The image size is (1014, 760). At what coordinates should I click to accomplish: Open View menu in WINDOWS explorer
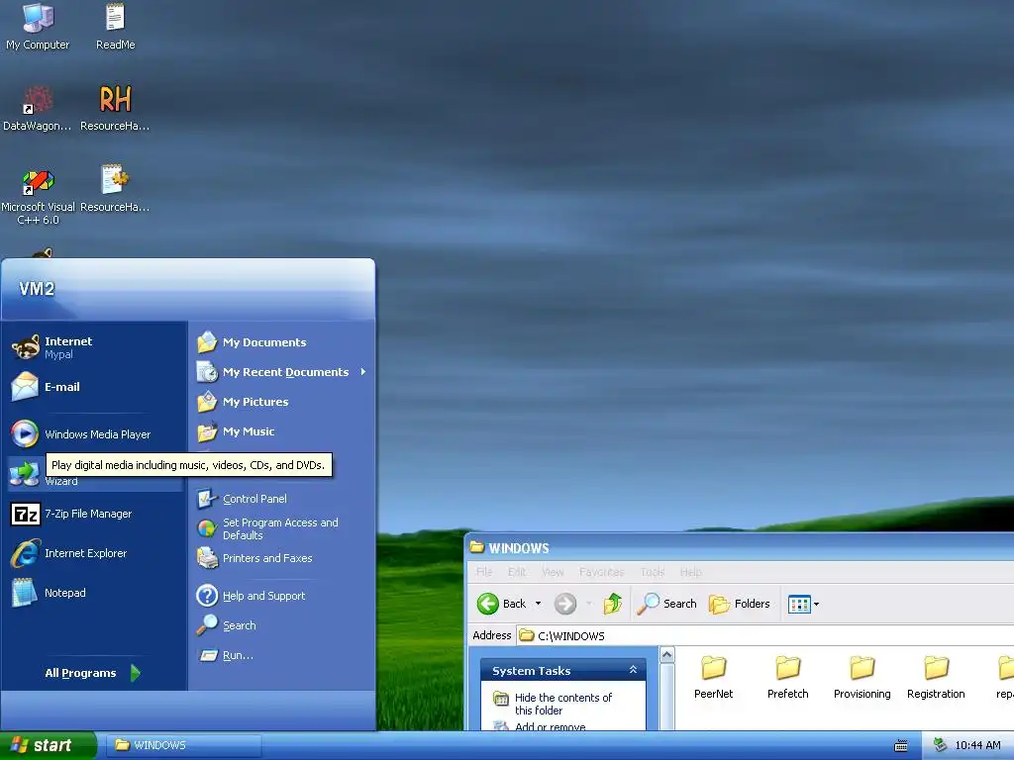(553, 572)
